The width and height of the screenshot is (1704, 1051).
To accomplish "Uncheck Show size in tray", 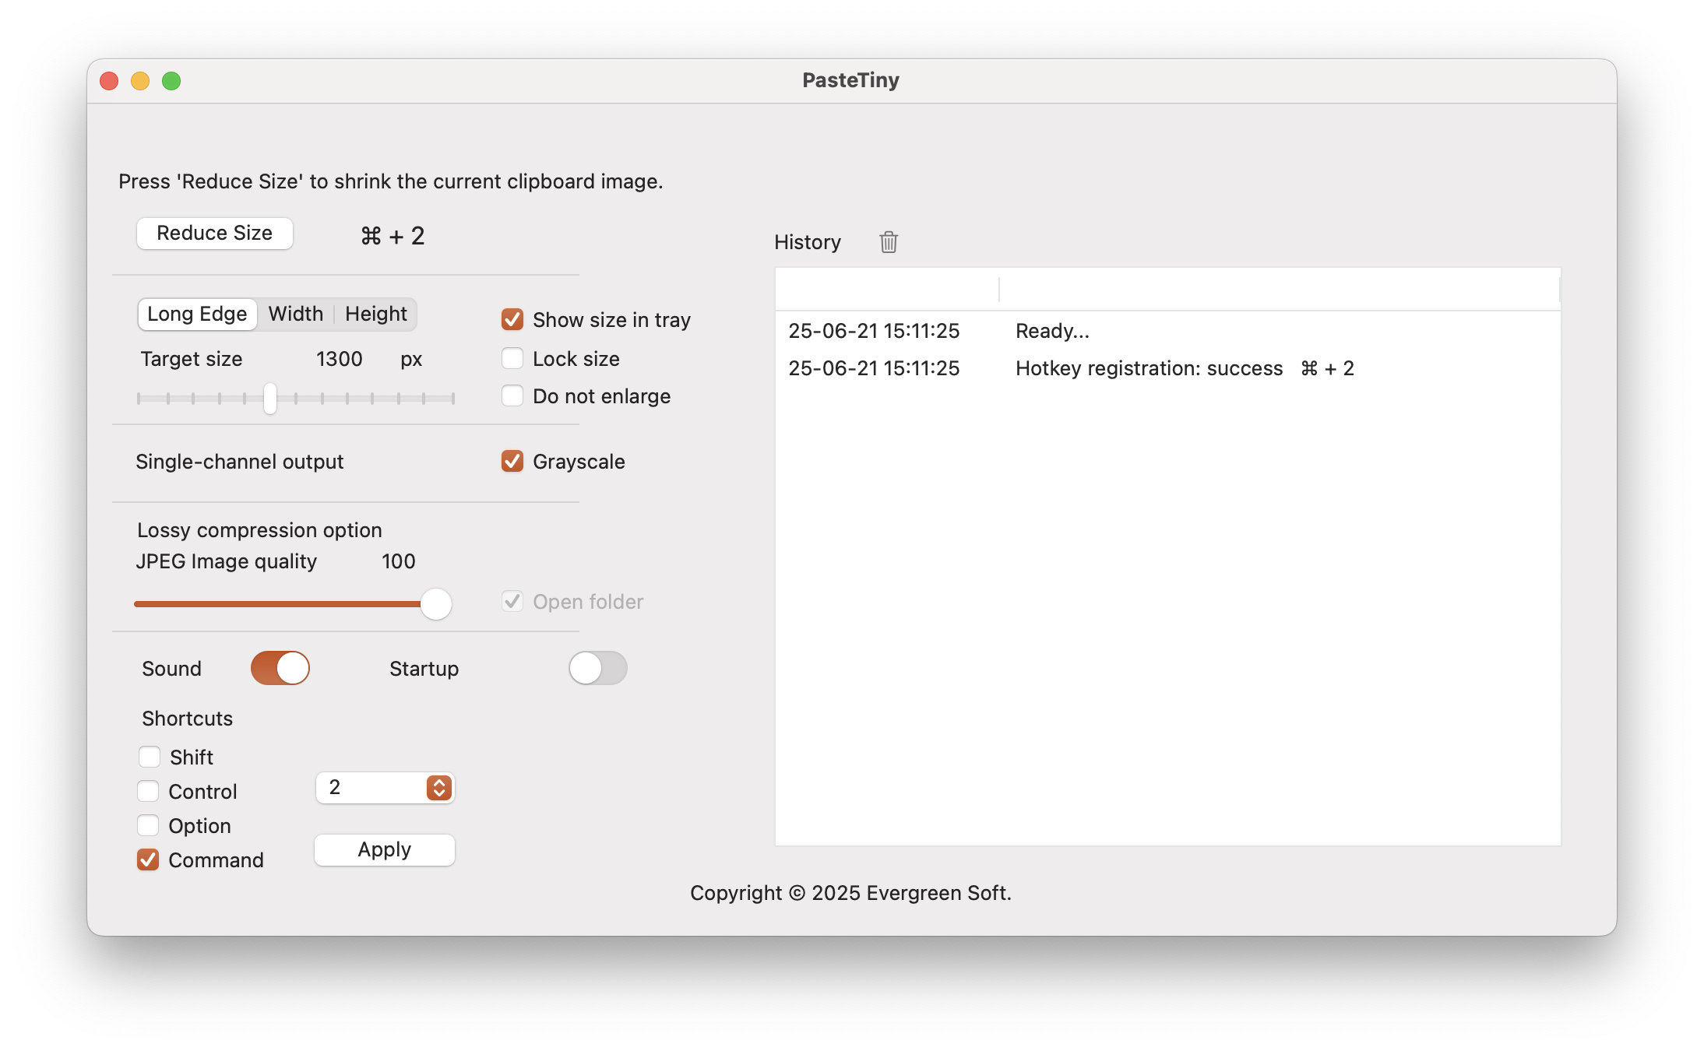I will (512, 319).
